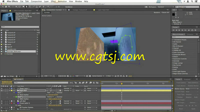Viewport: 200px width, 112px height.
Task: Select the Roto Brush tool
Action: pyautogui.click(x=44, y=7)
